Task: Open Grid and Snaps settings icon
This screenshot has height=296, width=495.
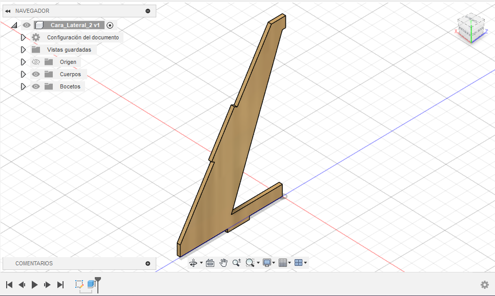Action: click(283, 263)
